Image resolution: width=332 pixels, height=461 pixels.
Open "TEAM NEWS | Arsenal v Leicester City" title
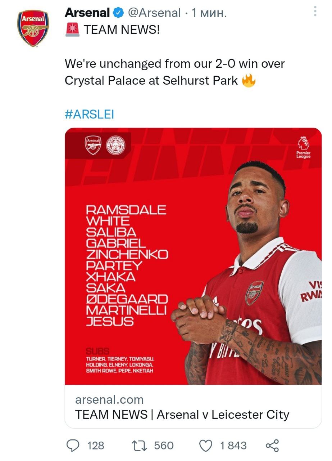[182, 415]
